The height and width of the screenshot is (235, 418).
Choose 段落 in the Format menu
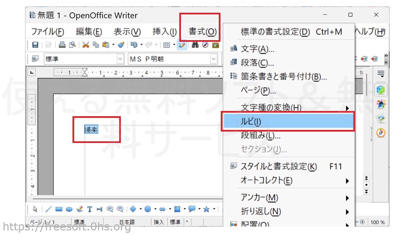pos(257,63)
